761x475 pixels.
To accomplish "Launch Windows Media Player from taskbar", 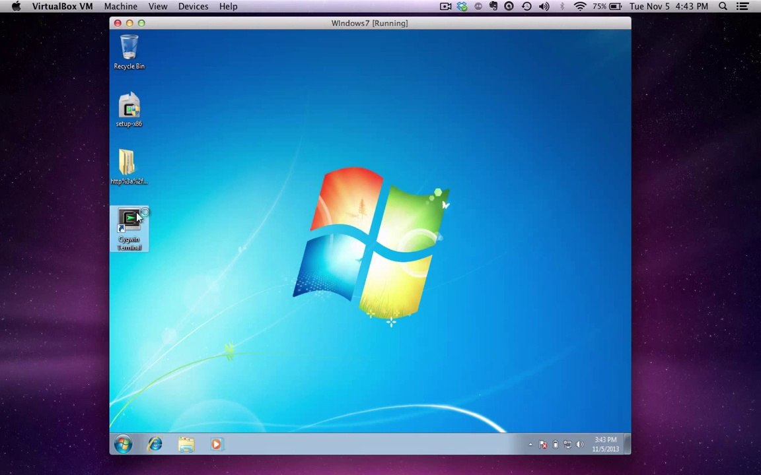I will [217, 444].
